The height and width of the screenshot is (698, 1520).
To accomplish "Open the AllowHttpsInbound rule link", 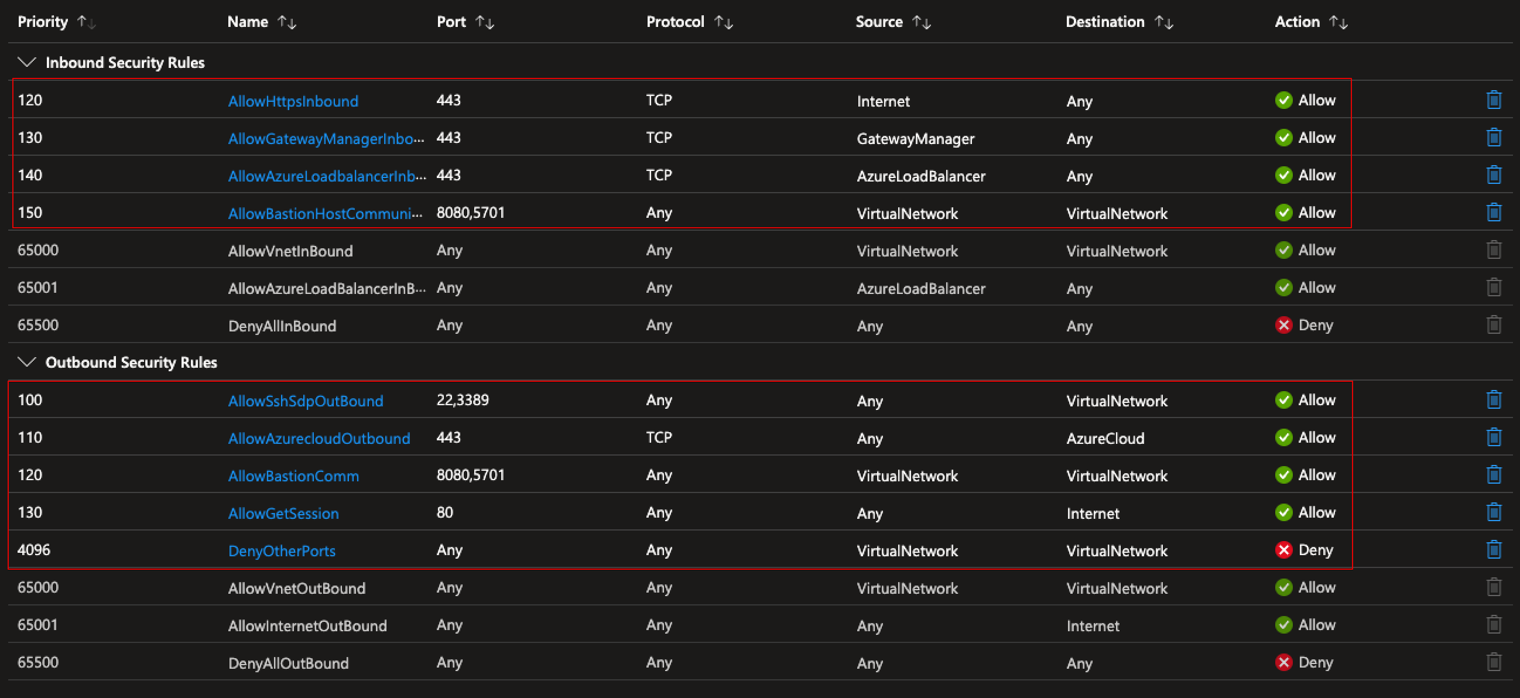I will click(293, 101).
